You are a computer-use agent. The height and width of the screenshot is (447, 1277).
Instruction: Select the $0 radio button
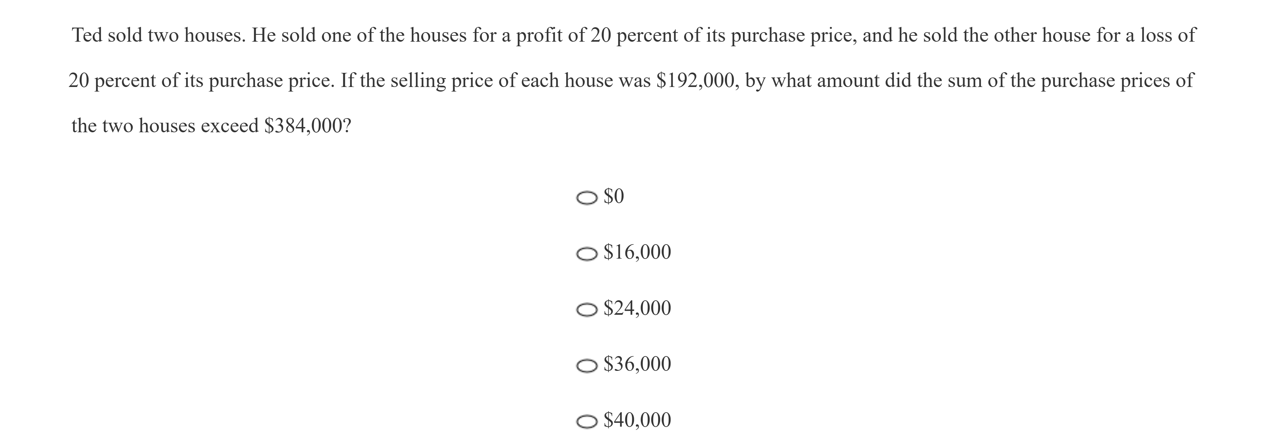pos(586,198)
